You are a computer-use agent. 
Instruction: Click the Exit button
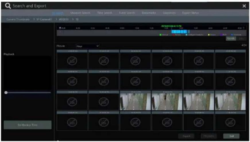[x=231, y=136]
